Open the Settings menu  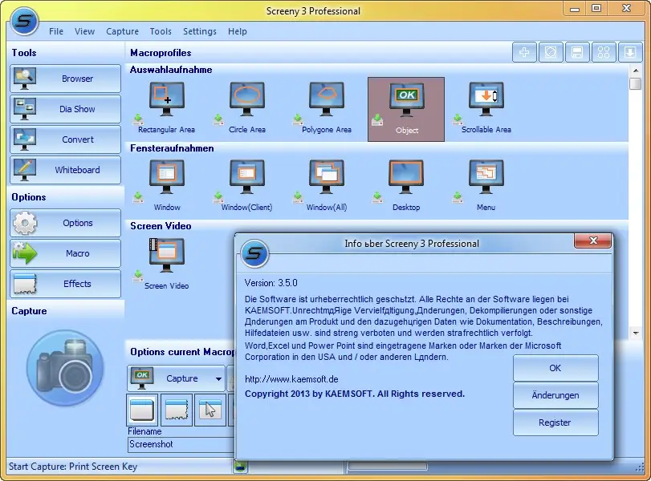coord(200,31)
